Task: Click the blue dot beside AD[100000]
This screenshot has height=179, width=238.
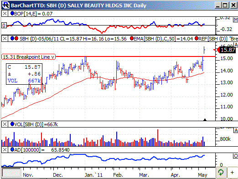Action: [12, 149]
